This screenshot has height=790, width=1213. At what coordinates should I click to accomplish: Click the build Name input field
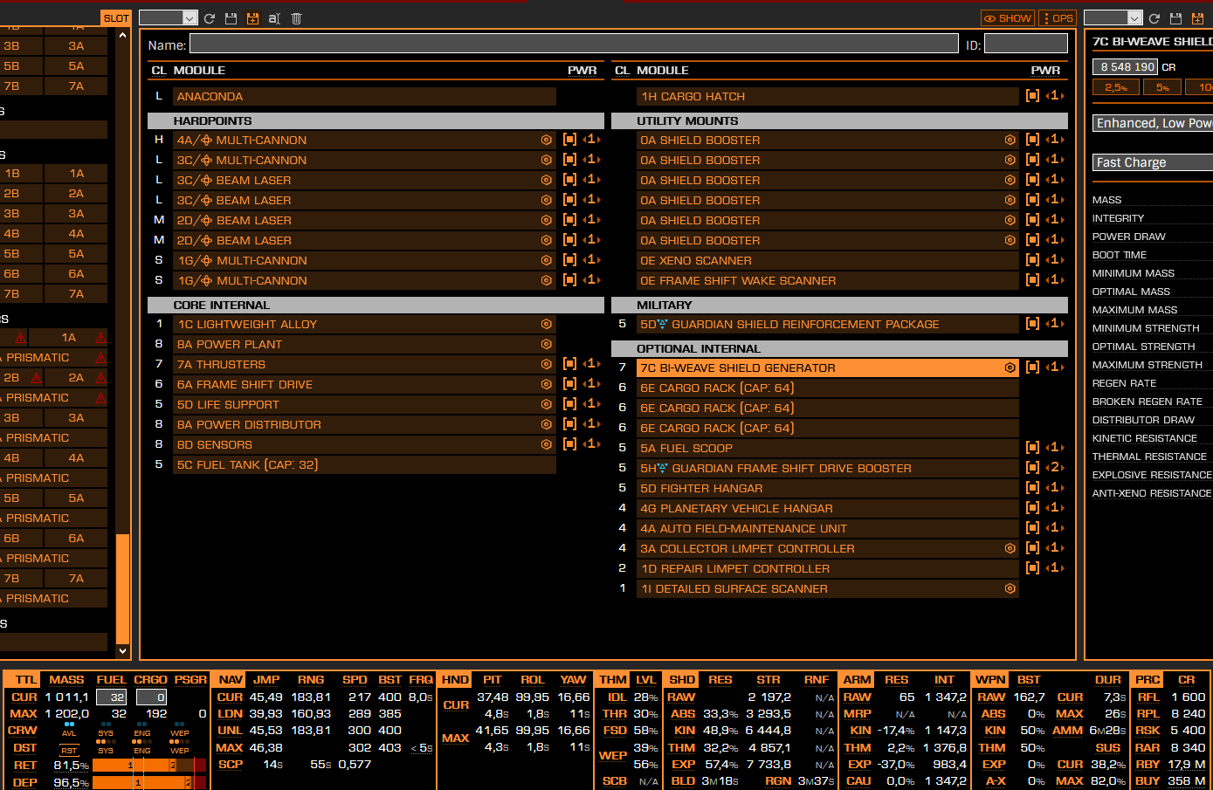(x=574, y=44)
